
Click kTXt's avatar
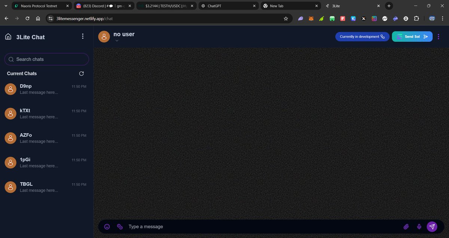[10, 114]
